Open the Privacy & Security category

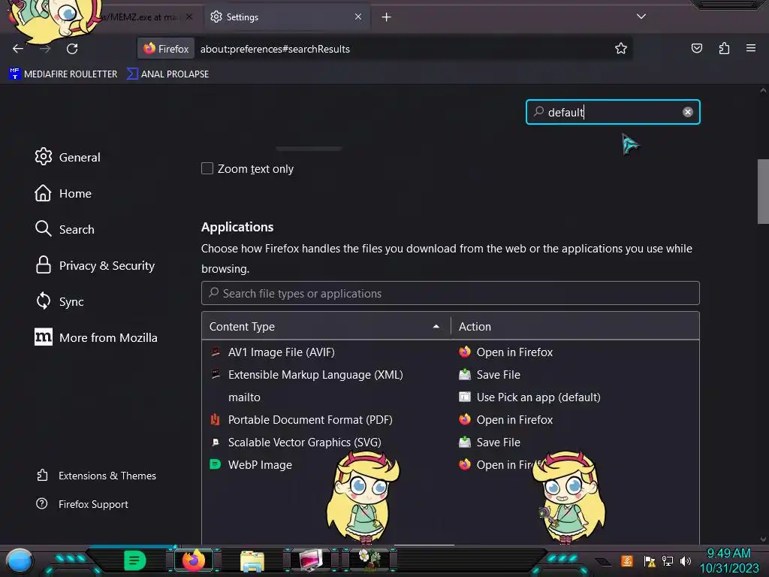[x=95, y=265]
